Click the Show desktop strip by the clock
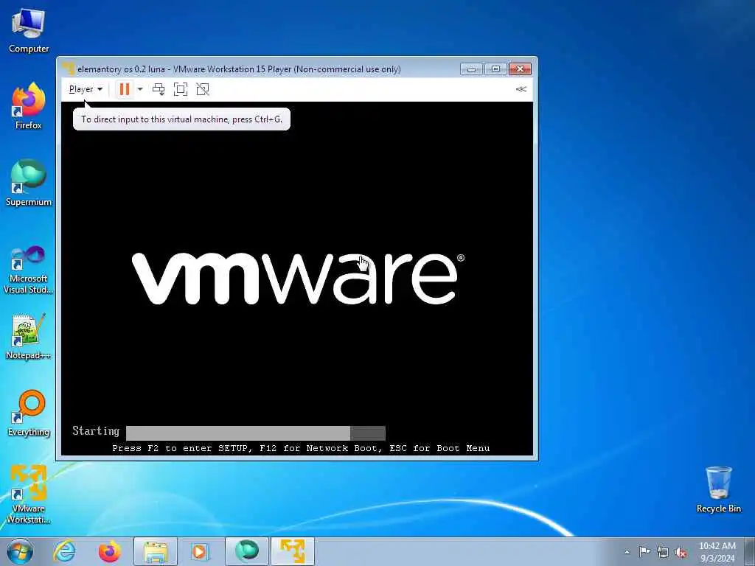Screen dimensions: 755x566 (750, 551)
